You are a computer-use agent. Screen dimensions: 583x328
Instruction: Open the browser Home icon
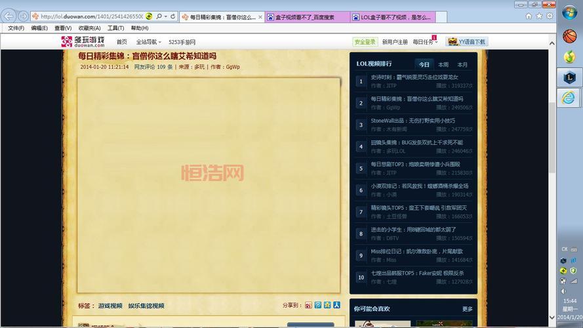coord(529,16)
